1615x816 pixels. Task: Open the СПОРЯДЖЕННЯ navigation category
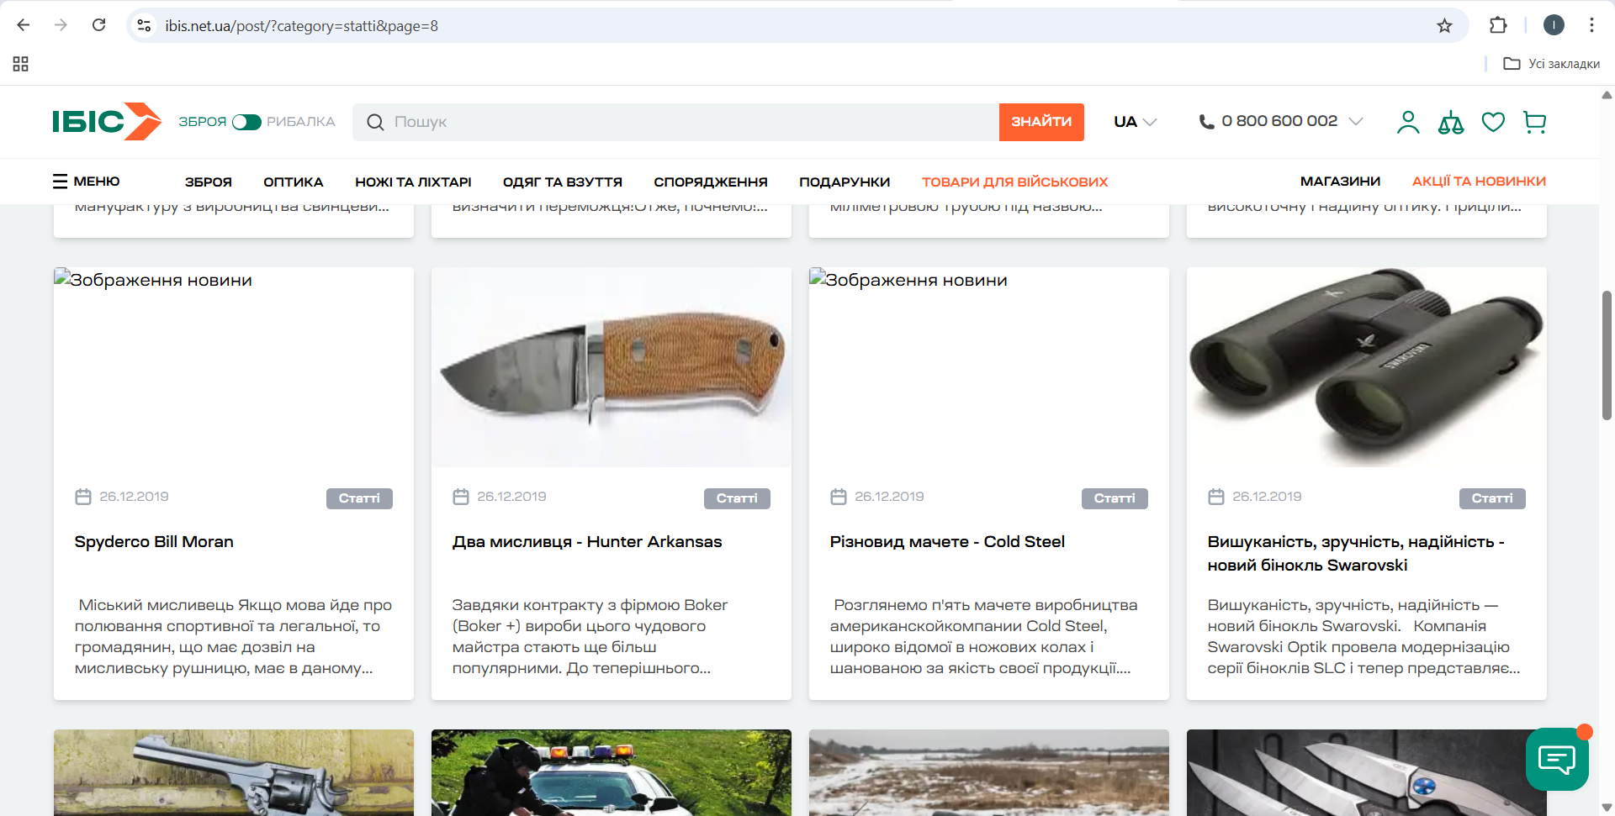(711, 182)
